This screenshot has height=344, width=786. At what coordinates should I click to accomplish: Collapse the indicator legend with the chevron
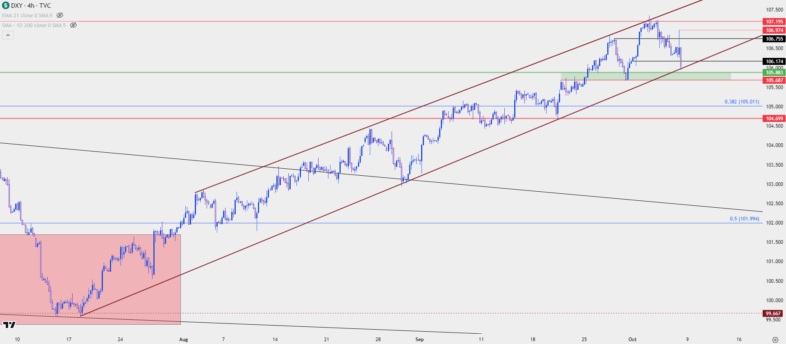tap(8, 35)
